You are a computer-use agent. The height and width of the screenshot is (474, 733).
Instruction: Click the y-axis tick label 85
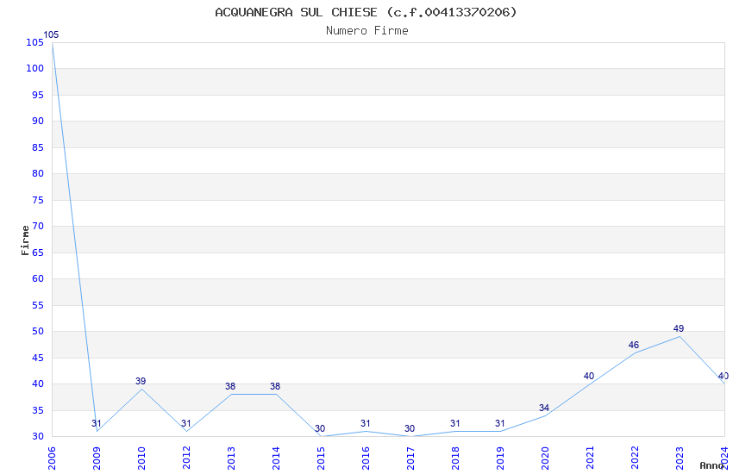pos(38,147)
